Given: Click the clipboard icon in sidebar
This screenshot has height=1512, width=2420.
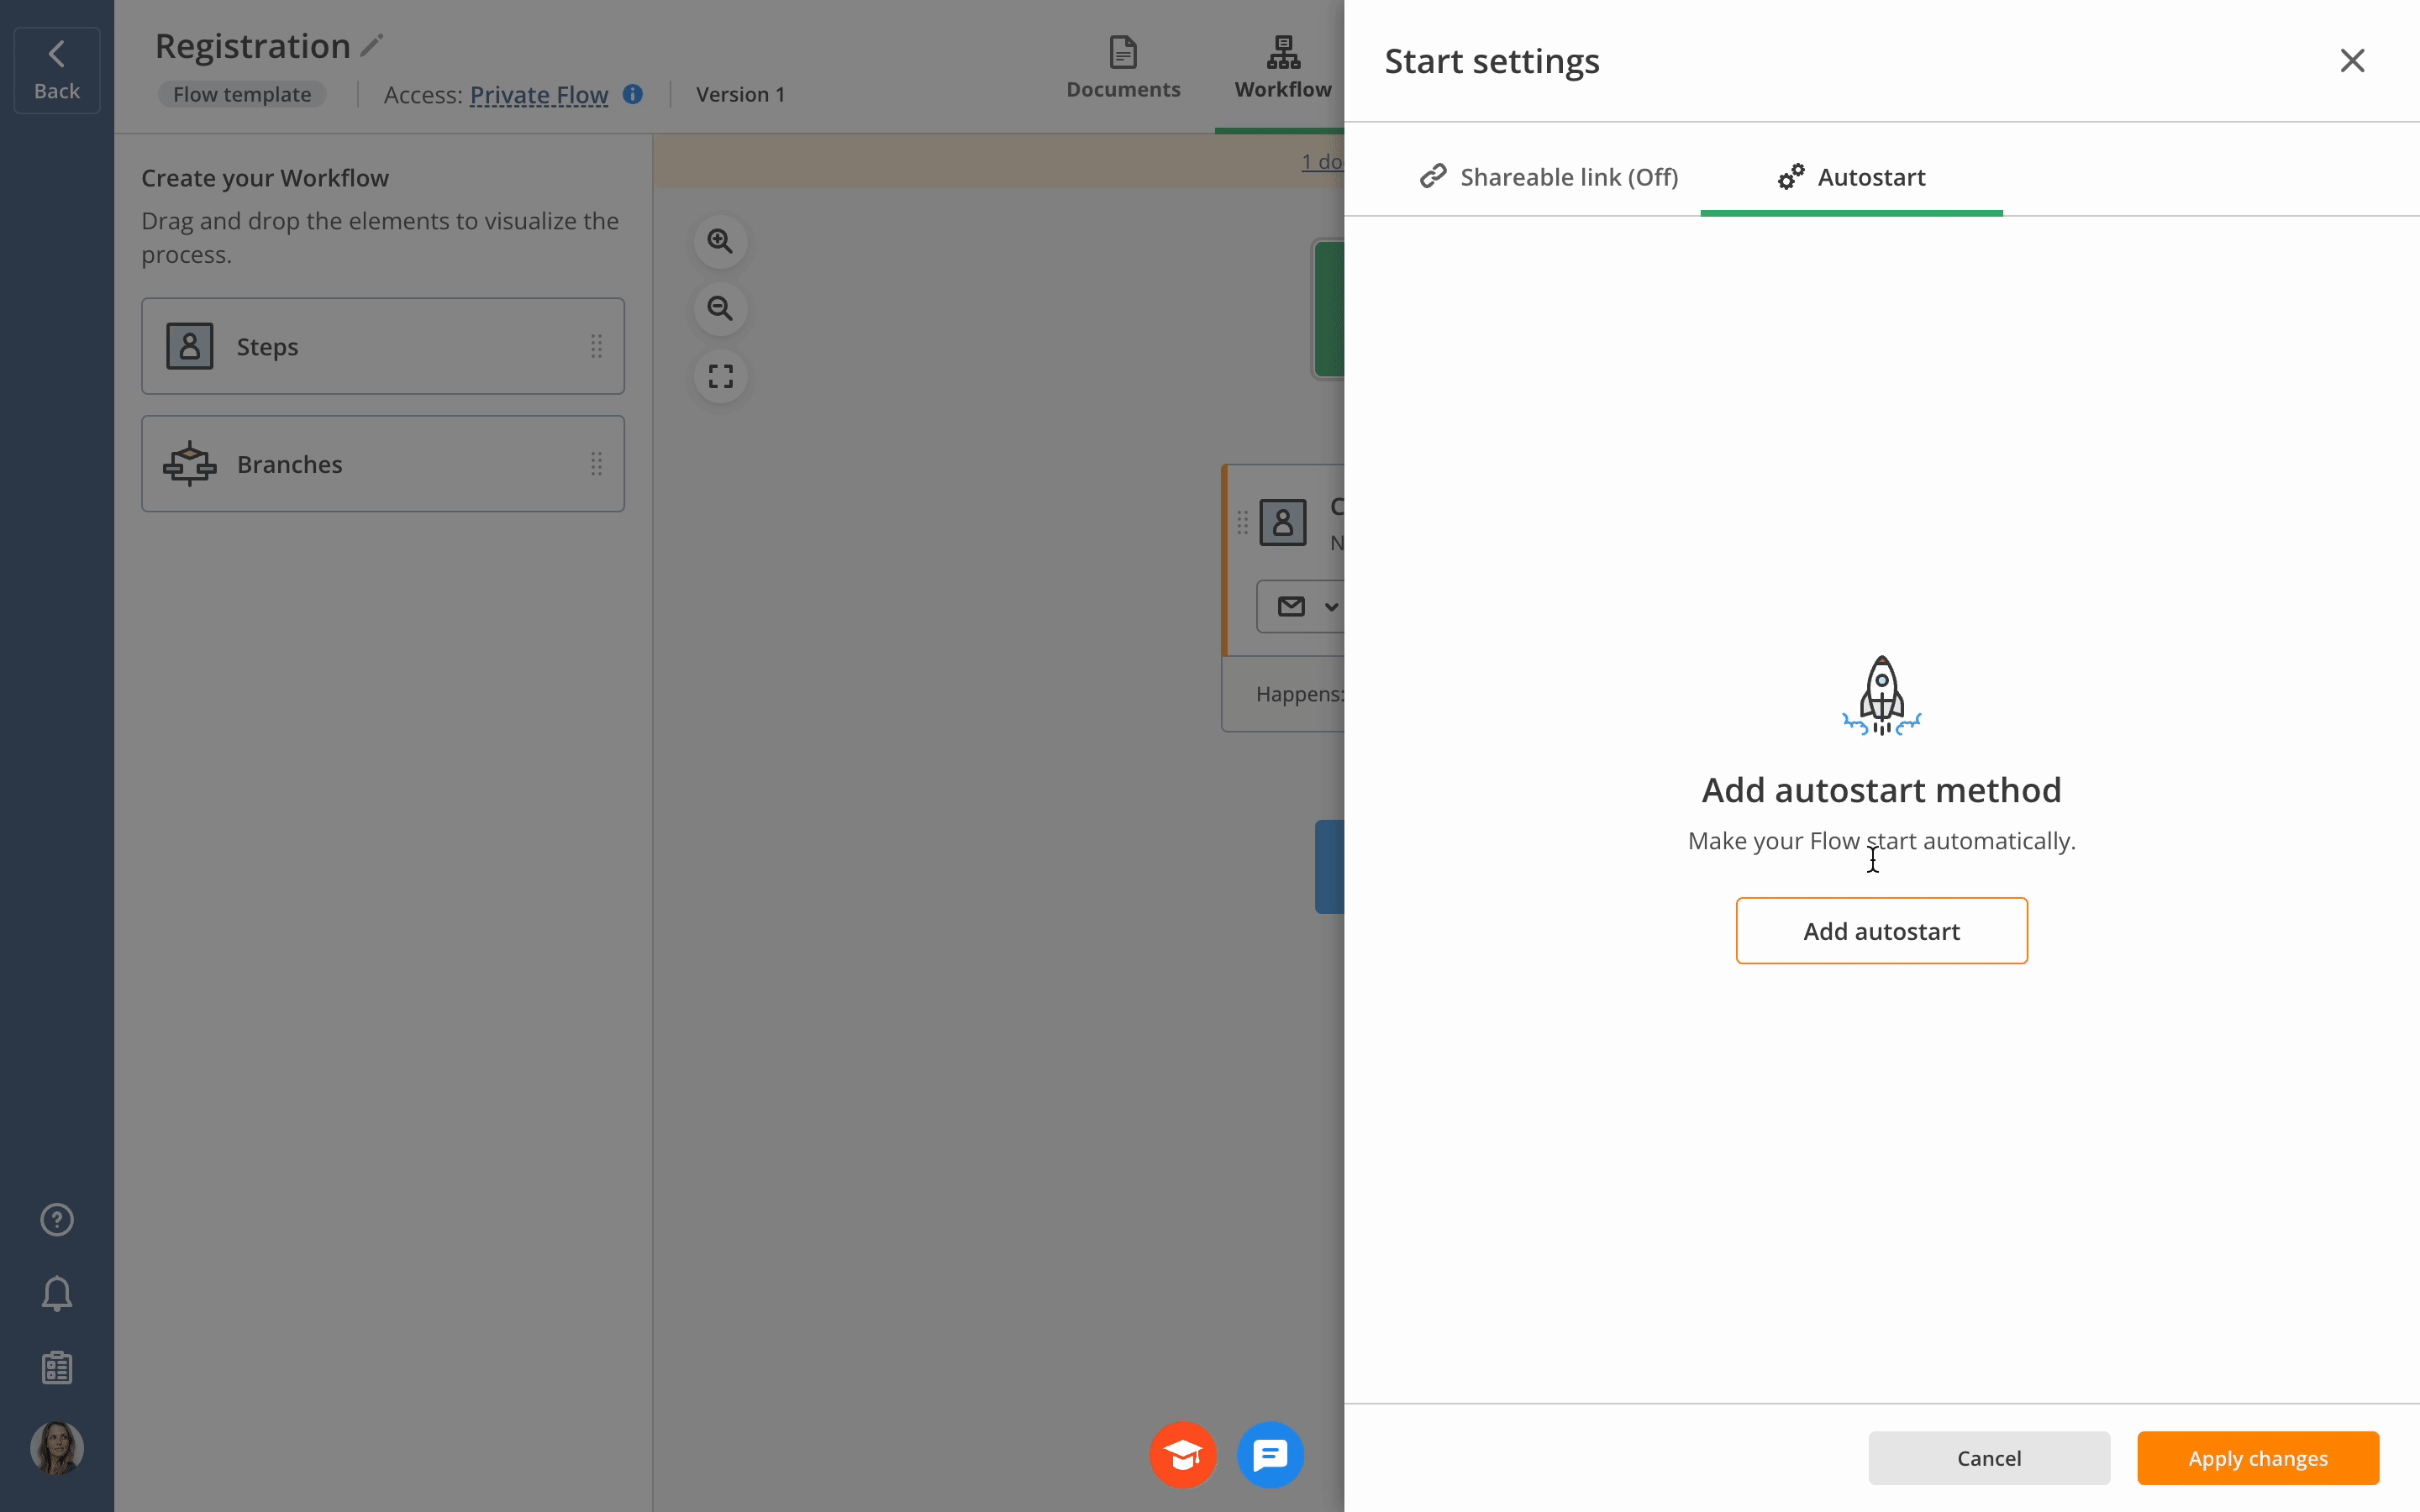Looking at the screenshot, I should [57, 1367].
